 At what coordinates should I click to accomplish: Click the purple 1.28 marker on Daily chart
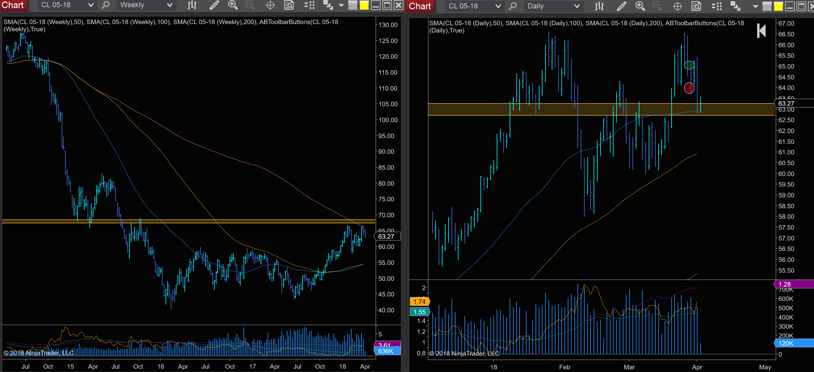click(794, 284)
